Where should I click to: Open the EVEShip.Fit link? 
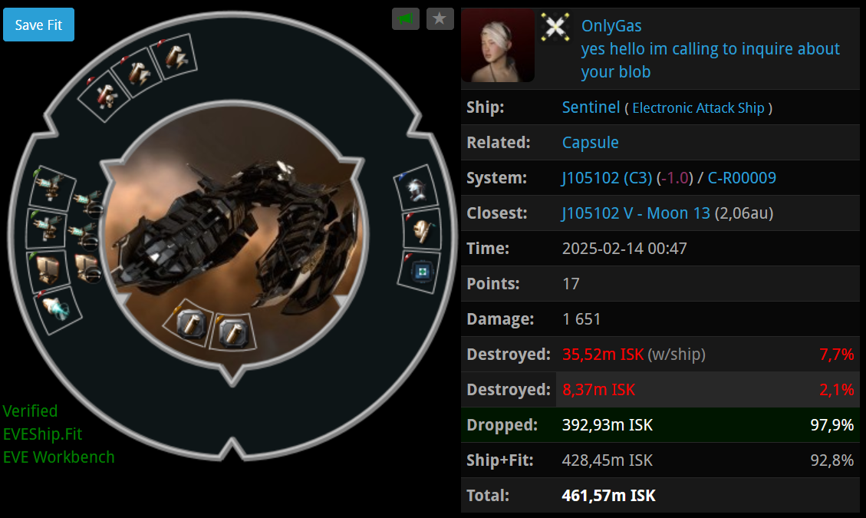pos(42,434)
